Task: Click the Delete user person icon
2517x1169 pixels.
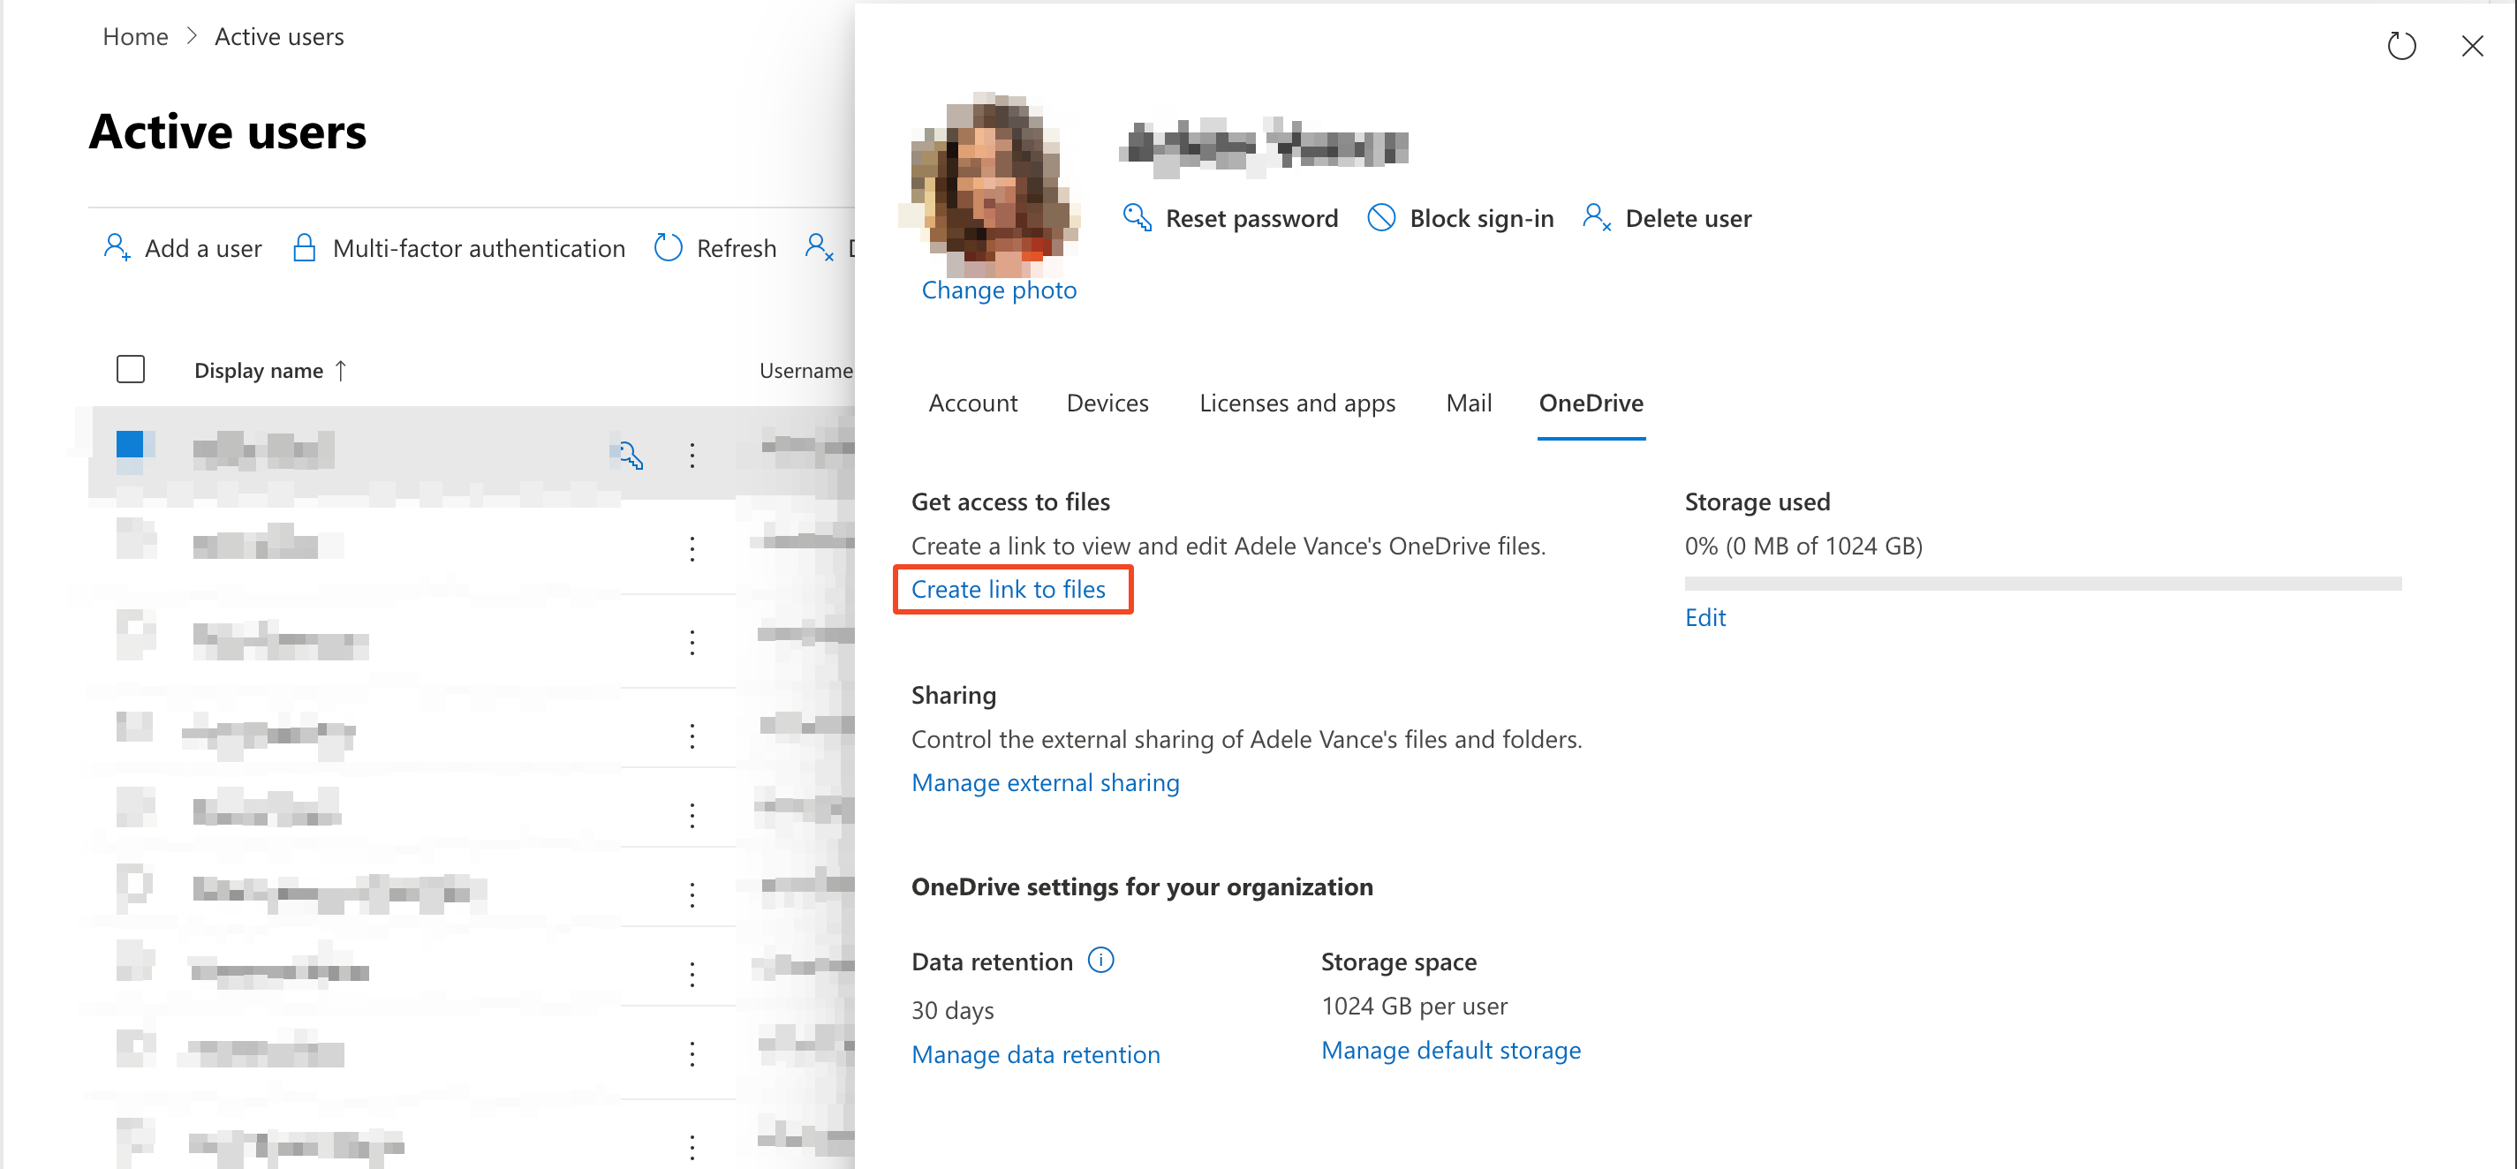Action: pyautogui.click(x=1596, y=217)
